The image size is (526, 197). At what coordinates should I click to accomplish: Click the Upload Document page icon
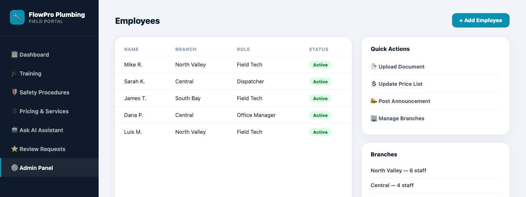click(374, 66)
